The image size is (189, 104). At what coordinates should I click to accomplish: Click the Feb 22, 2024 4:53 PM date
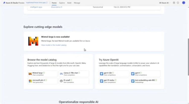122,7
